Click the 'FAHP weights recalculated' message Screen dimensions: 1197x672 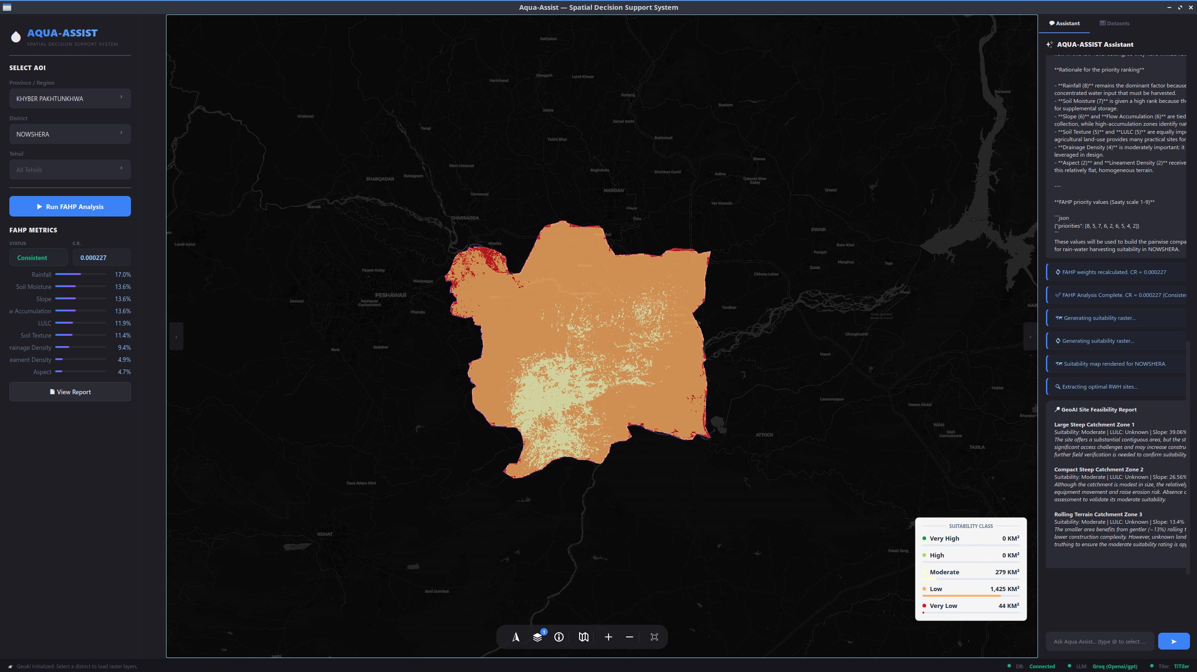[x=1117, y=272]
